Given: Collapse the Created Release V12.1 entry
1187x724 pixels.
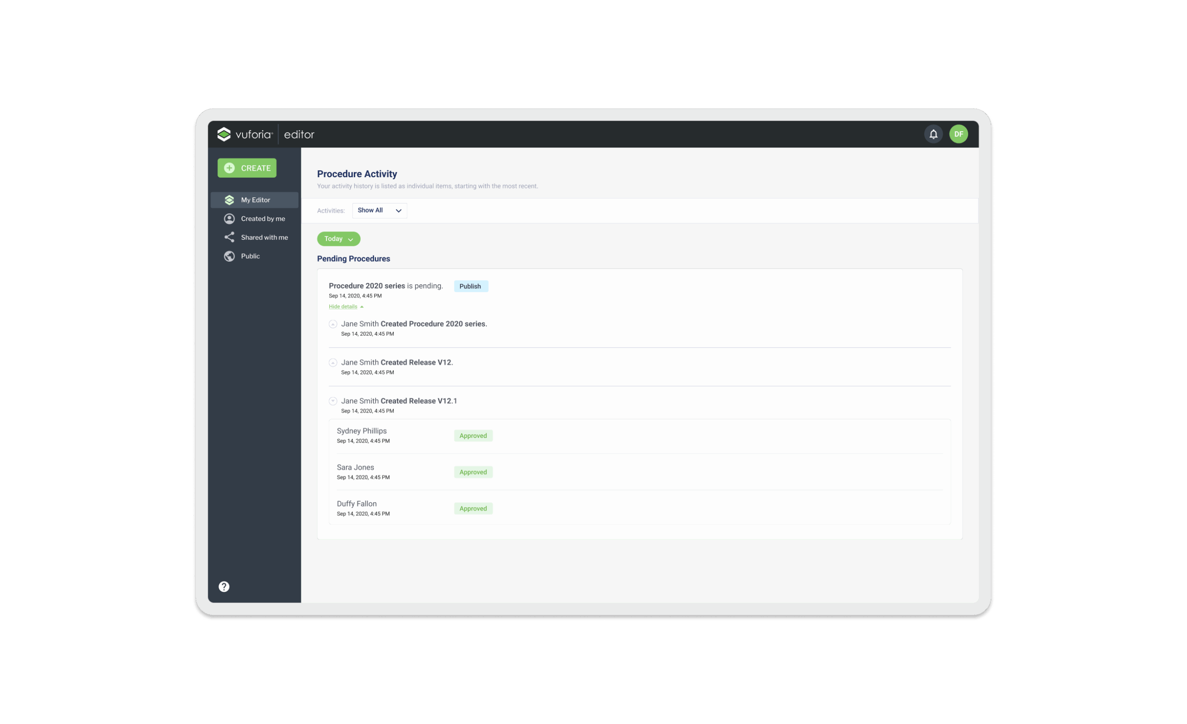Looking at the screenshot, I should click(333, 401).
